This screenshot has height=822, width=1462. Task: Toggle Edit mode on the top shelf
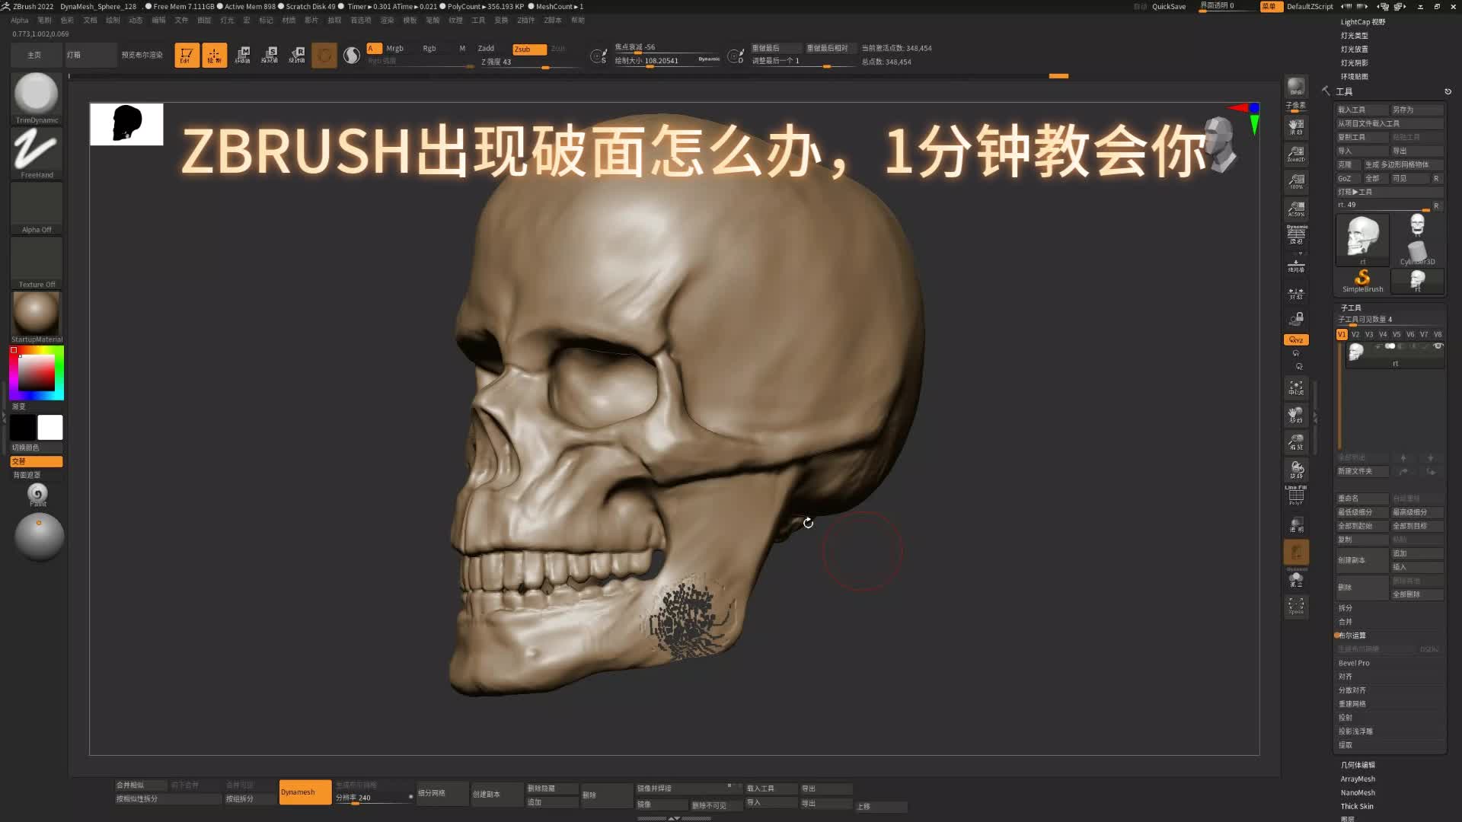tap(187, 54)
